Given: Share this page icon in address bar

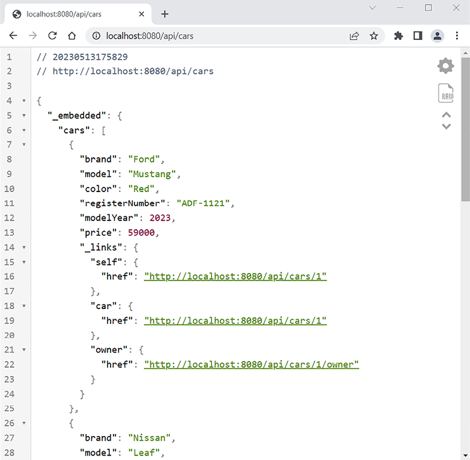Looking at the screenshot, I should pos(354,36).
